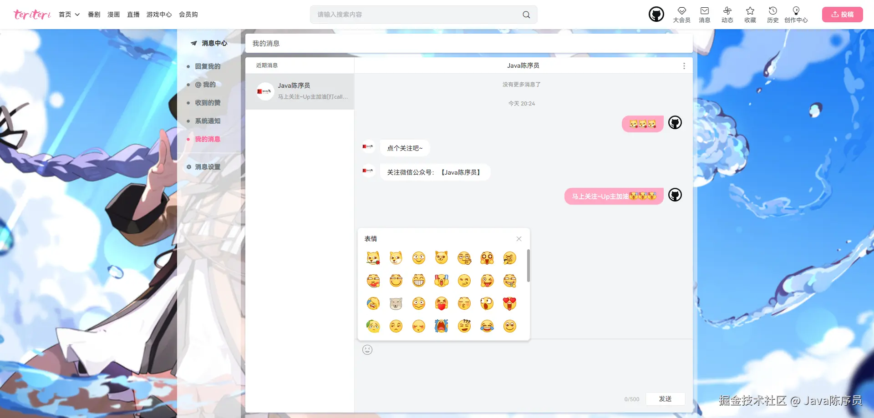Pick the sour lemon face emoji
Screen dimensions: 874x418
click(373, 326)
